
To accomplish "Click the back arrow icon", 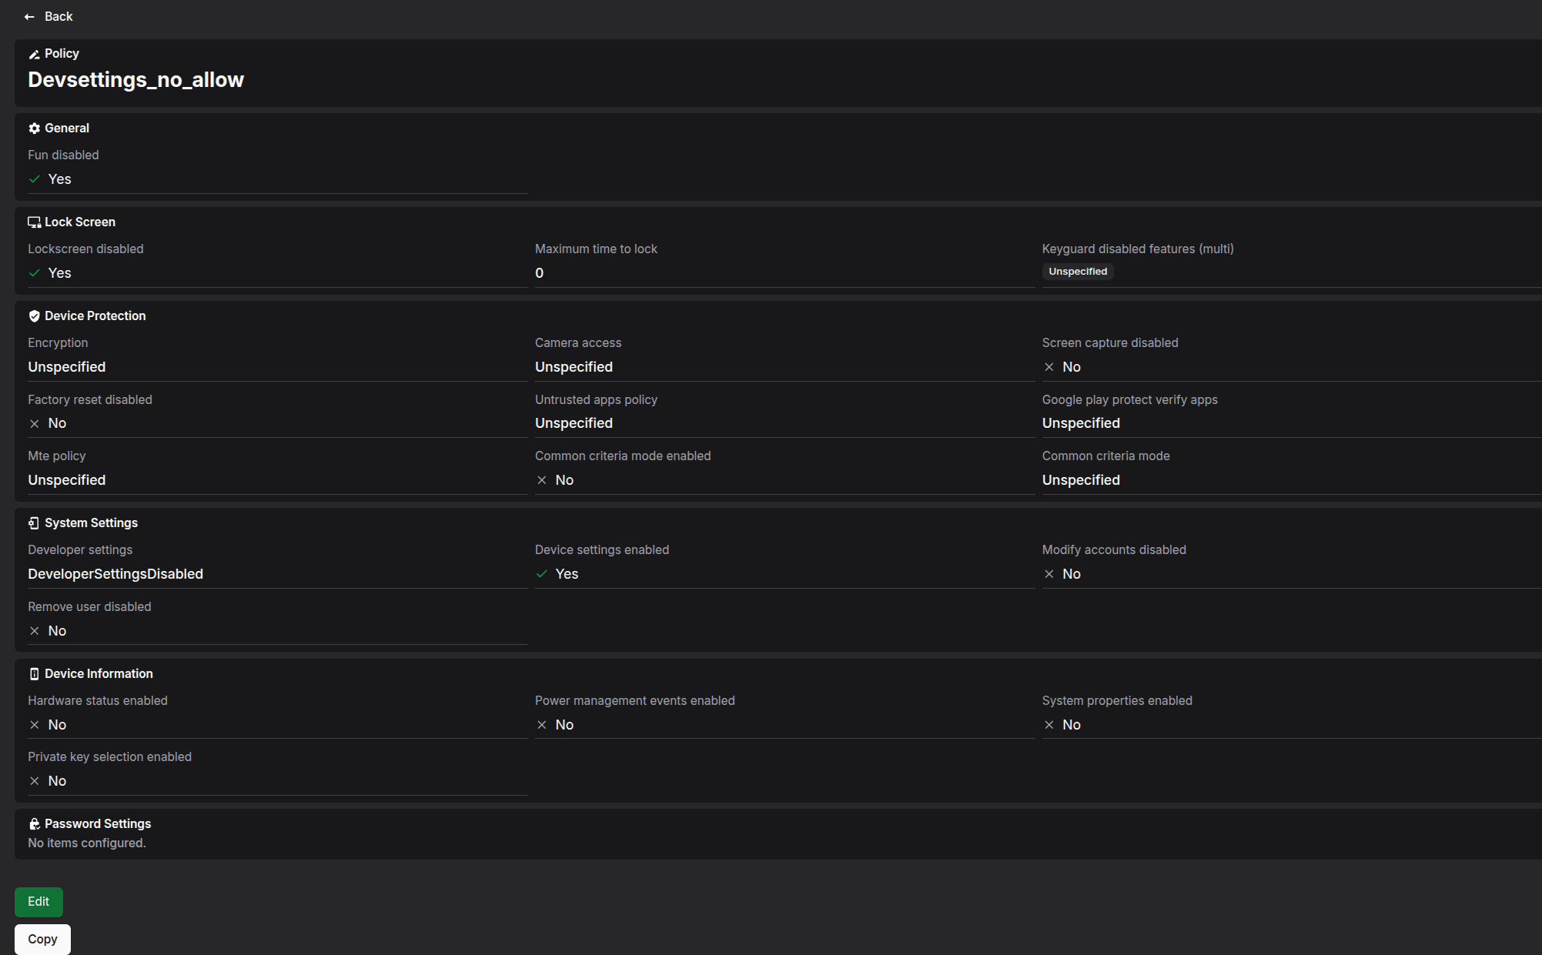I will (29, 17).
